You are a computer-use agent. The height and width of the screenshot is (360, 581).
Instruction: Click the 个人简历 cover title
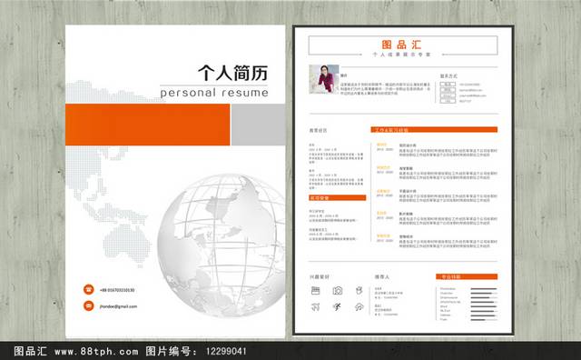[x=233, y=73]
